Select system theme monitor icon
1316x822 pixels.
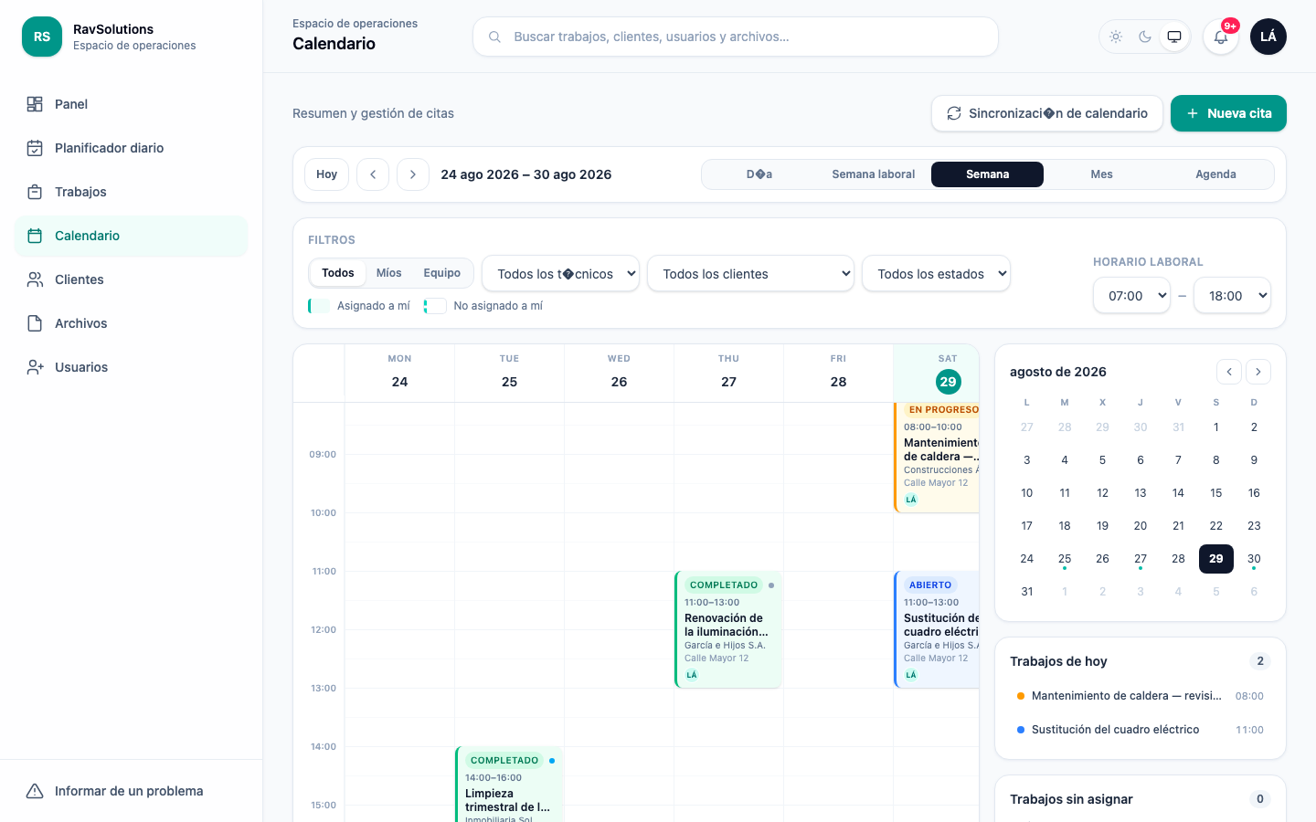[1174, 37]
